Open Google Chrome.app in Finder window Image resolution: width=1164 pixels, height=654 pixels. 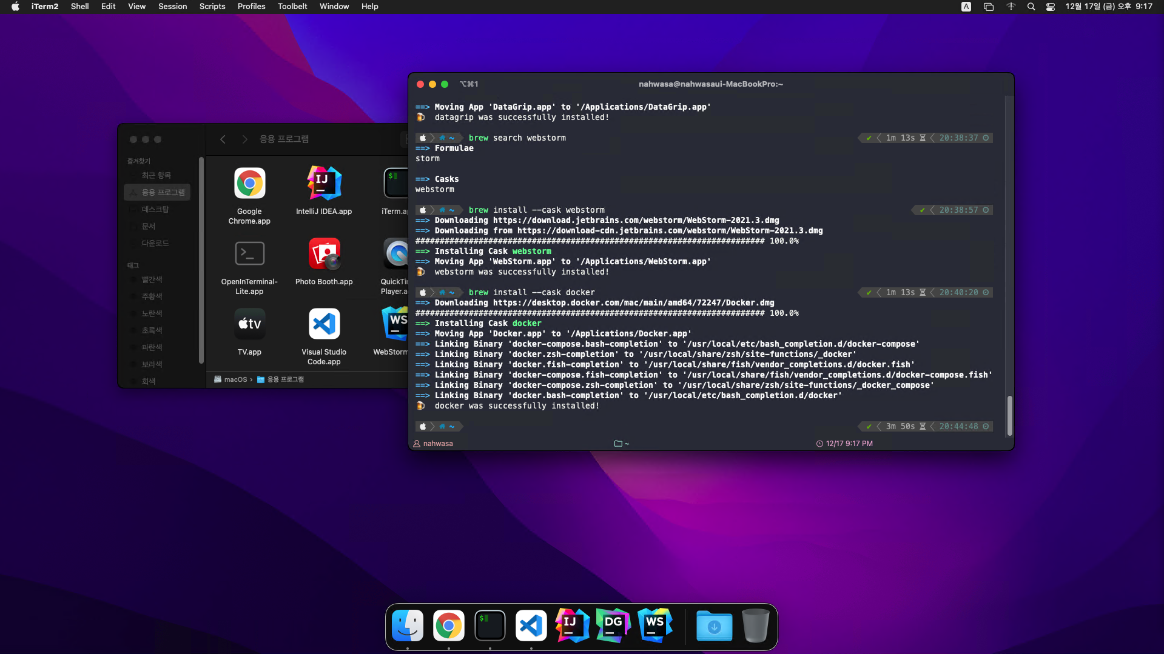[x=249, y=183]
